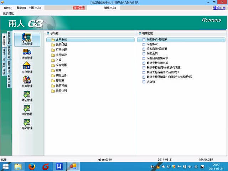
Task: Open the 采购合同-序时簿 detail item
Action: point(157,49)
